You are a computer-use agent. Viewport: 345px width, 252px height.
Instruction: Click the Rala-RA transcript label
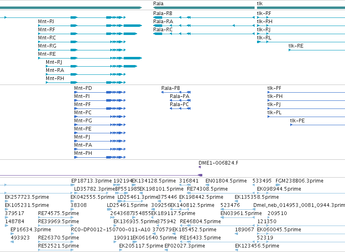click(x=163, y=22)
